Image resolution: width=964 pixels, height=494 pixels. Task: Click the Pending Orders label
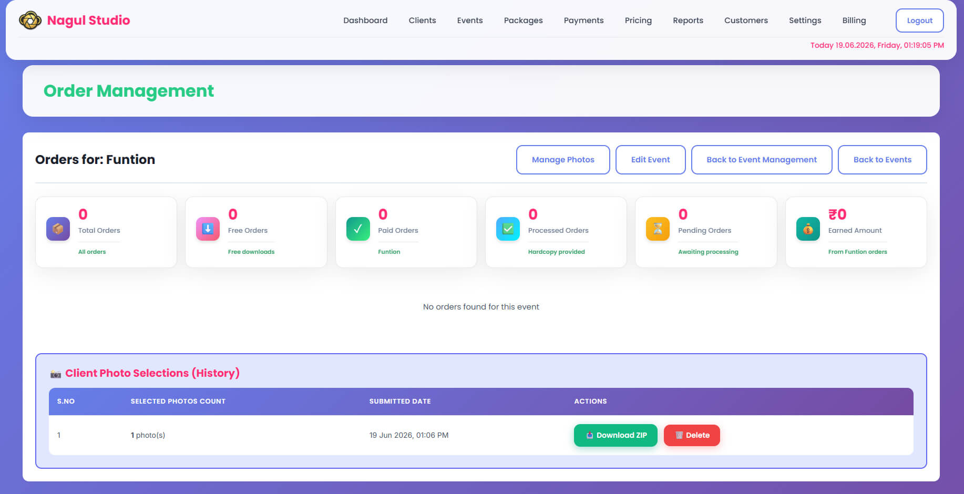tap(704, 230)
